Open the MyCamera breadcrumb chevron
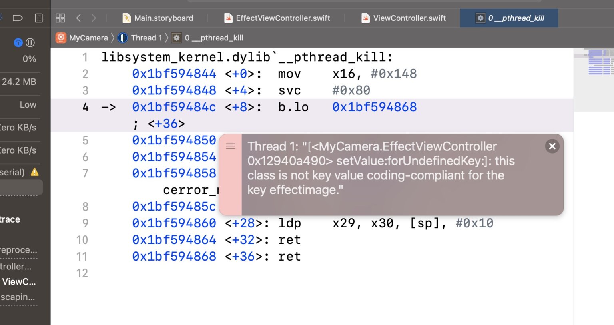This screenshot has height=325, width=614. [112, 37]
